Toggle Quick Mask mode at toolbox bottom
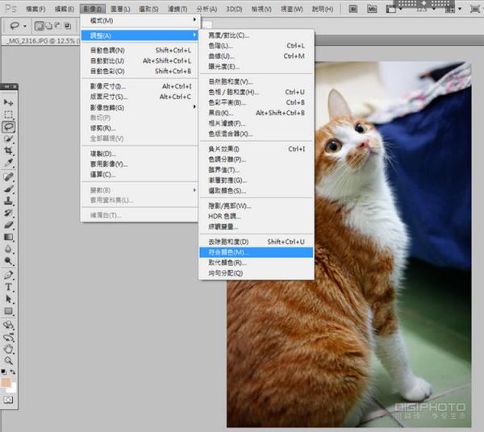The width and height of the screenshot is (484, 432). click(x=9, y=398)
